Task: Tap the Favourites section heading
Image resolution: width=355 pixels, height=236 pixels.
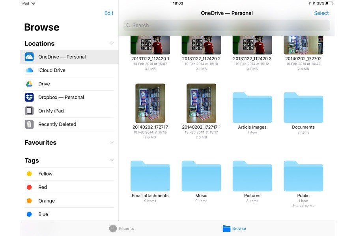Action: [x=41, y=143]
